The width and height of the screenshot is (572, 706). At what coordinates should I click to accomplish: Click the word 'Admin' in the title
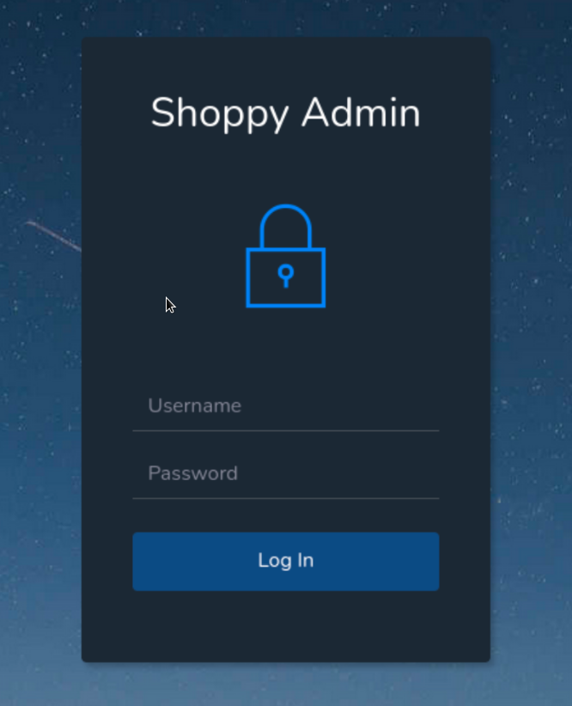[362, 113]
